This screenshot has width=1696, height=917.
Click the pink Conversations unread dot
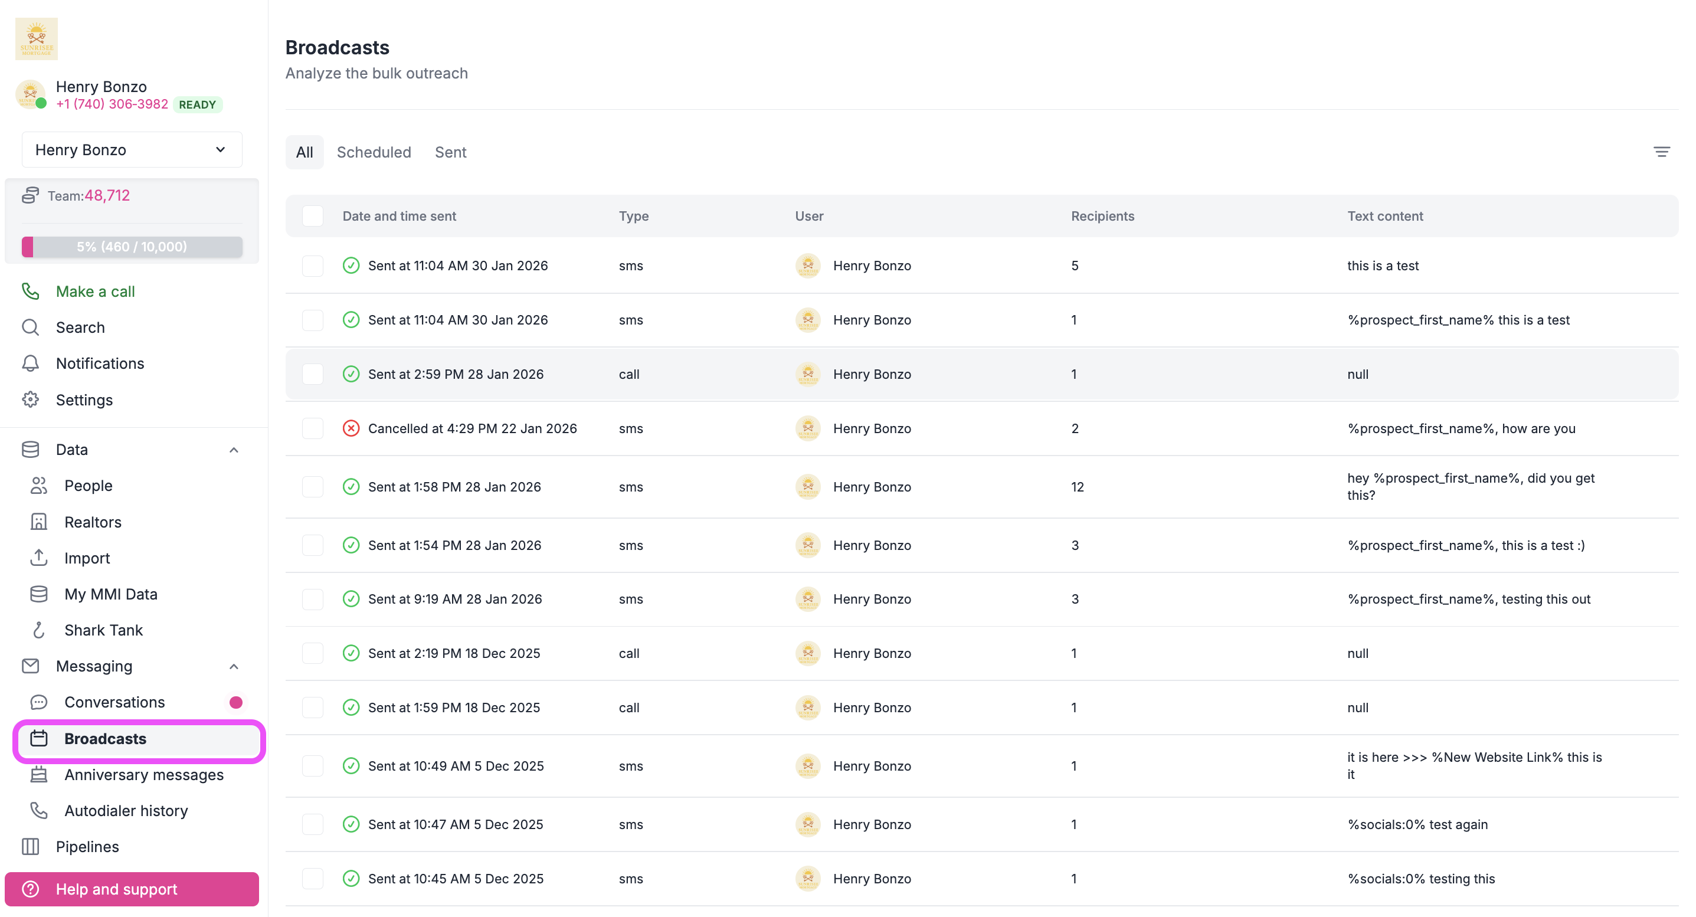(235, 702)
